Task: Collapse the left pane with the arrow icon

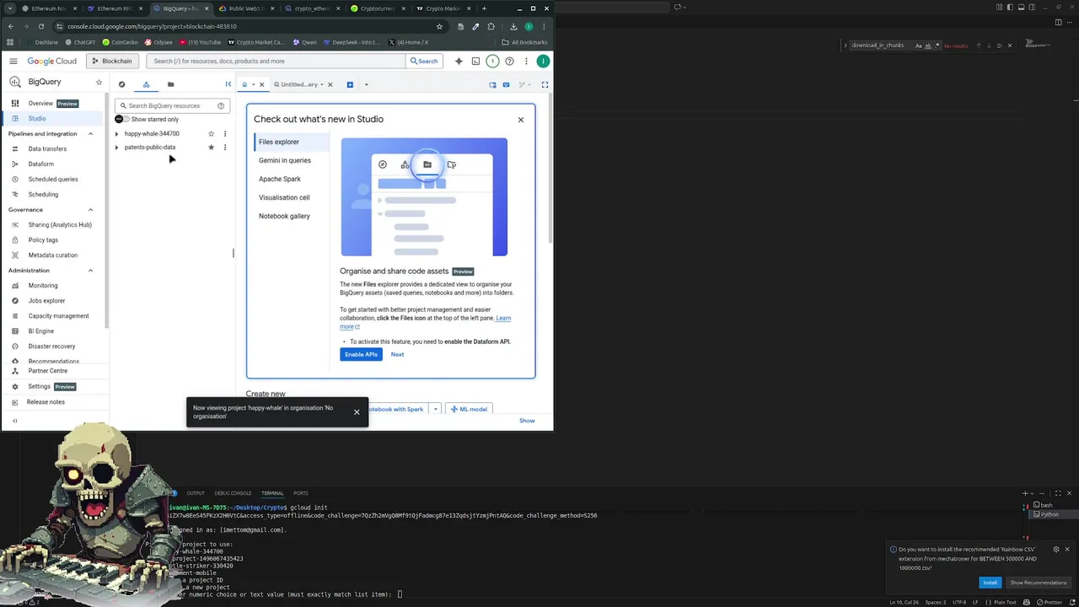Action: pos(228,84)
